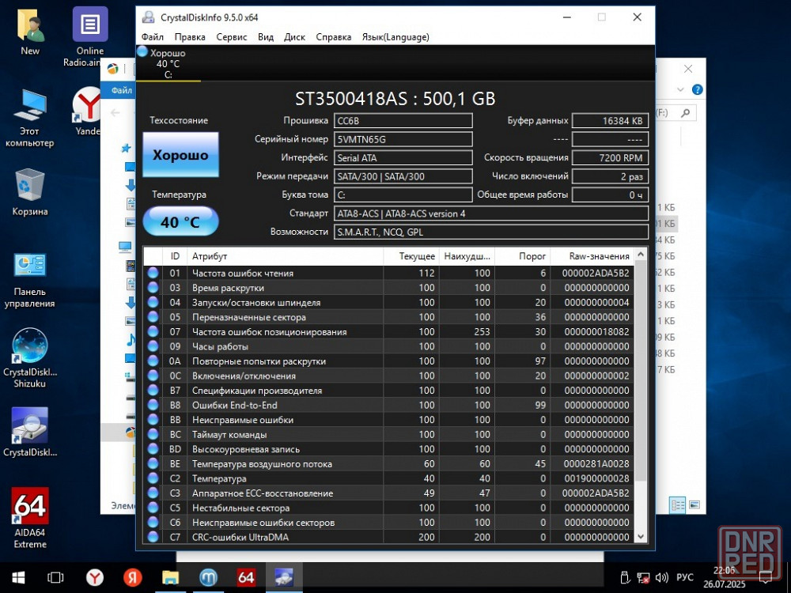
Task: Open the Корзина desktop icon
Action: tap(30, 192)
